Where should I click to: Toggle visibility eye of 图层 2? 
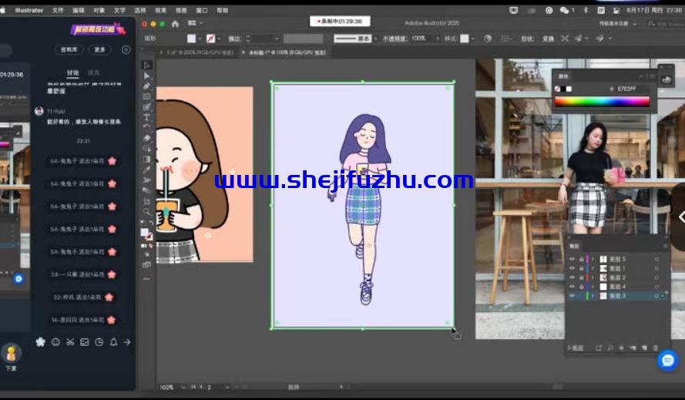click(572, 277)
